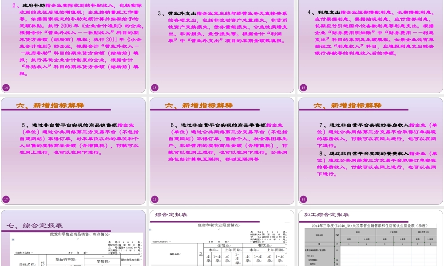444x266 pixels.
Task: Click heading 7、通过非自营平台实现的客房收入
Action: 364,125
